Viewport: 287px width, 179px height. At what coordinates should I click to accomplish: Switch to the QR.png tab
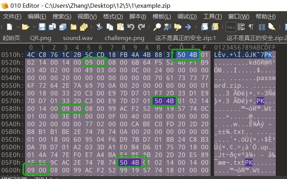click(41, 38)
